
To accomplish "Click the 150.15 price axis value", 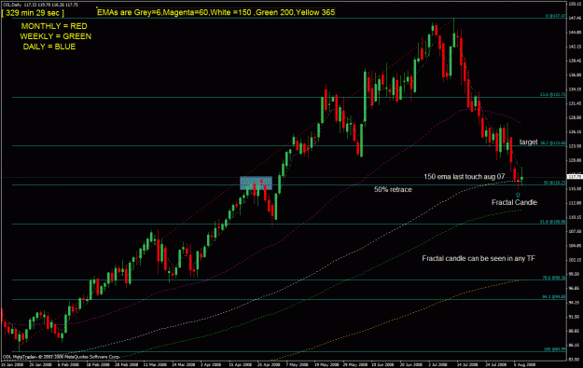I will pos(575,4).
